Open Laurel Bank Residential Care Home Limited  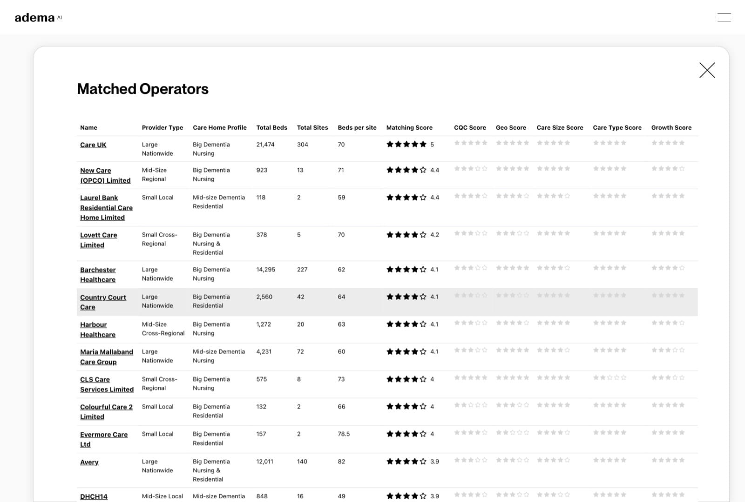coord(106,207)
